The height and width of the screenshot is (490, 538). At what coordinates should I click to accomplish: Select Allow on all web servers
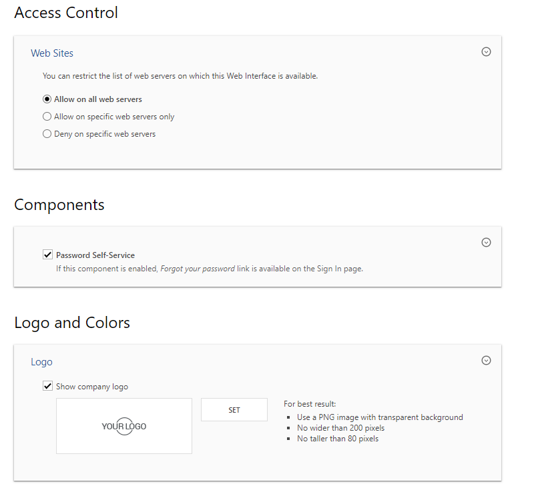point(47,99)
